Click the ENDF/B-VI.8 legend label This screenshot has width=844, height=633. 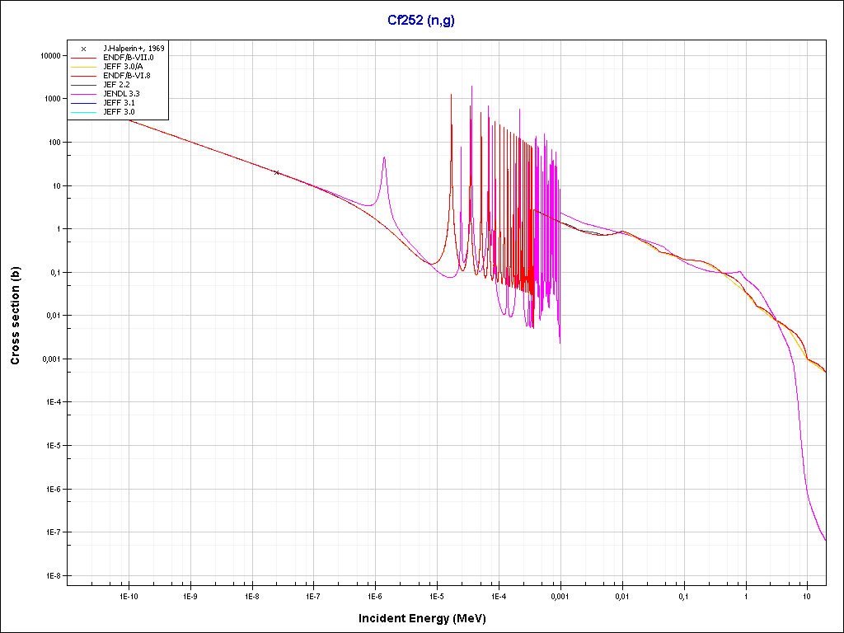pyautogui.click(x=127, y=76)
